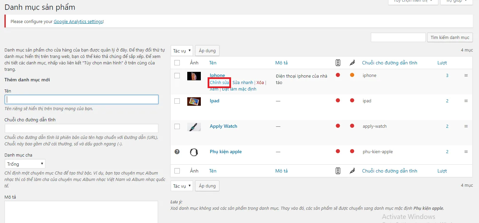Viewport: 479px width, 223px height.
Task: Tick the select-all checkbox in table header
Action: coord(177,63)
